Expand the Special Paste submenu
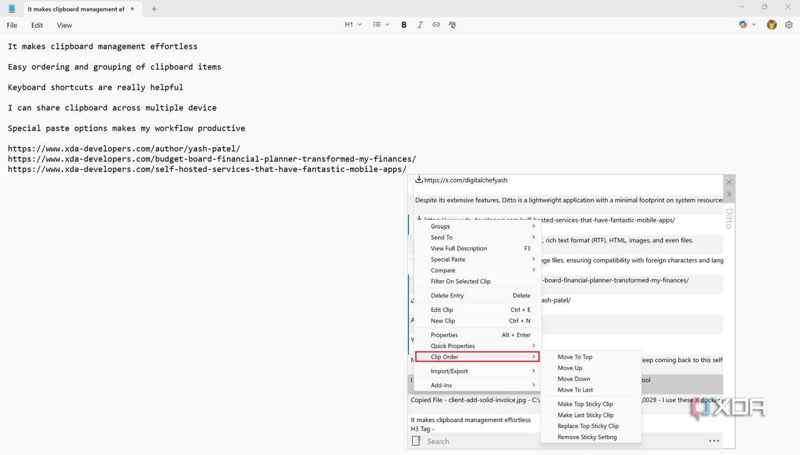This screenshot has height=455, width=800. point(477,259)
